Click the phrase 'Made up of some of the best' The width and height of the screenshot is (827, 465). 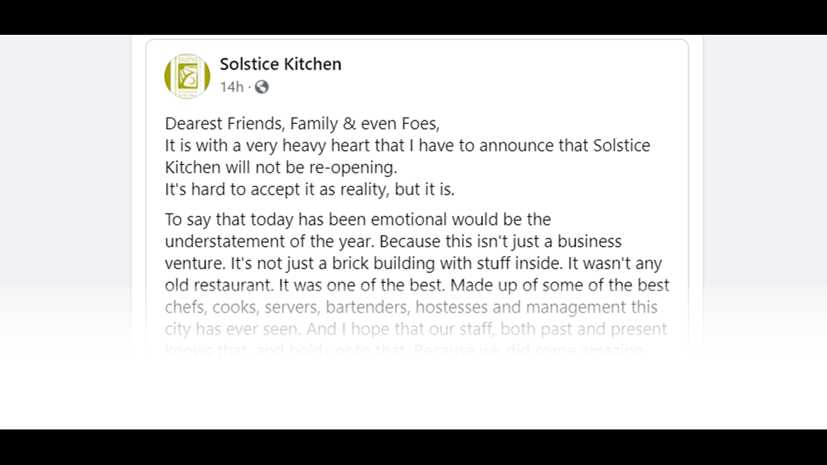pyautogui.click(x=559, y=285)
